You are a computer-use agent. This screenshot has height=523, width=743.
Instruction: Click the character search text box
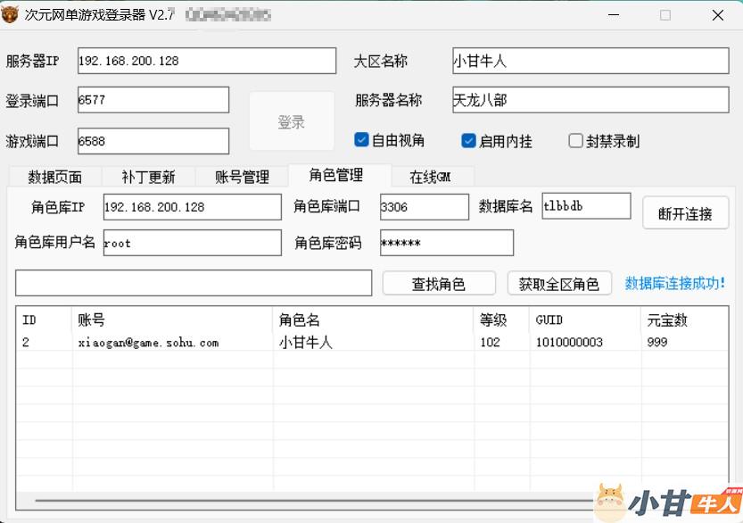click(x=194, y=283)
